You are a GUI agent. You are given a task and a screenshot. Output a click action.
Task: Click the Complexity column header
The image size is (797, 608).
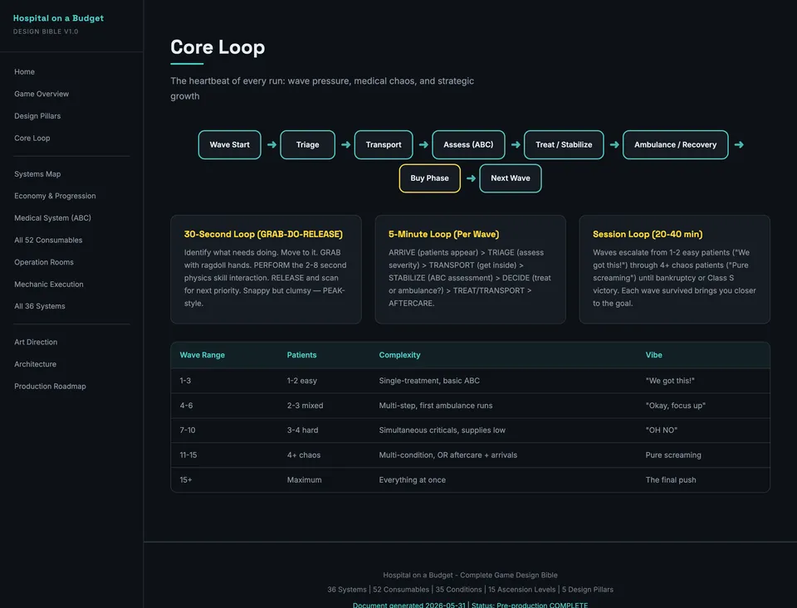point(399,355)
